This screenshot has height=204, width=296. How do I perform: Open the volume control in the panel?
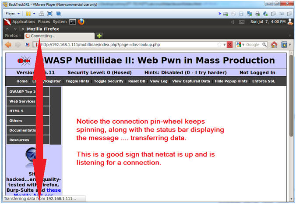point(233,22)
